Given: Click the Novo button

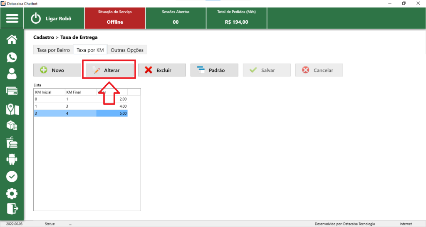Looking at the screenshot, I should coord(57,70).
